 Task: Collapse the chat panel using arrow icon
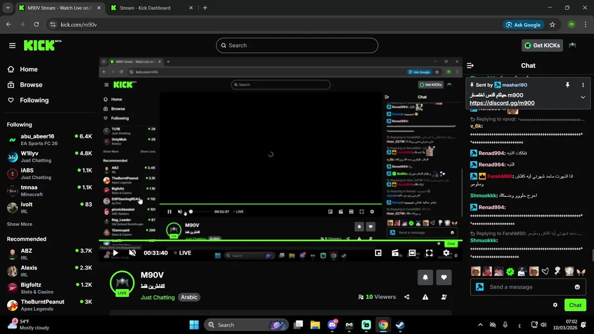pyautogui.click(x=470, y=66)
